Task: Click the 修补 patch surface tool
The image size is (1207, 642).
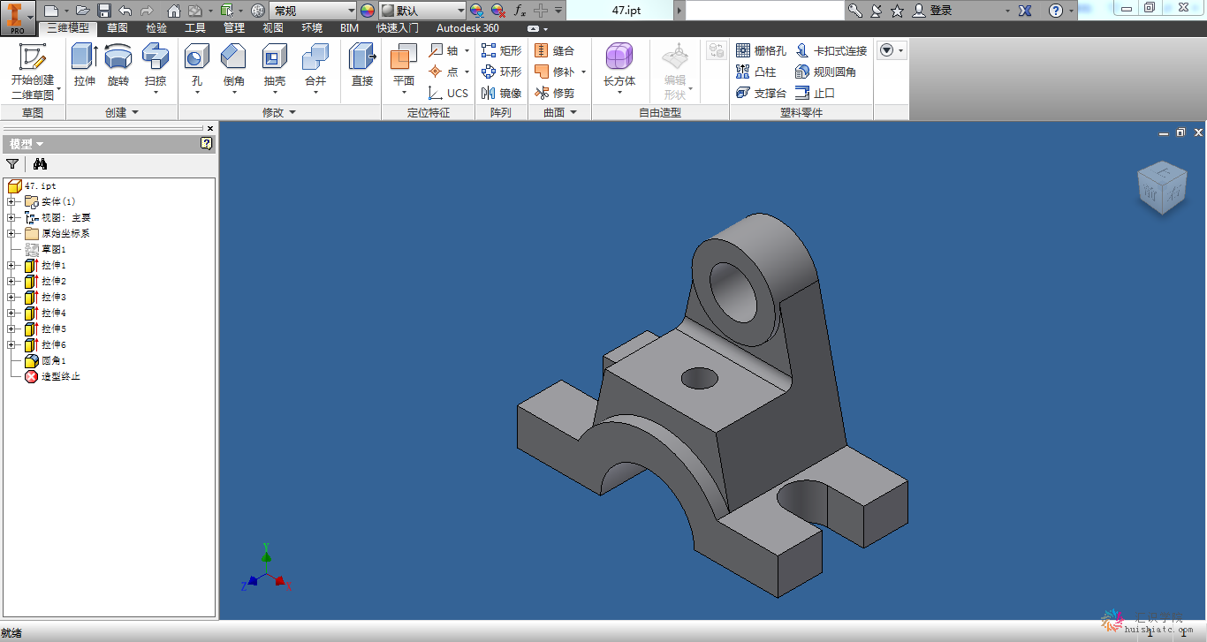Action: pyautogui.click(x=560, y=72)
